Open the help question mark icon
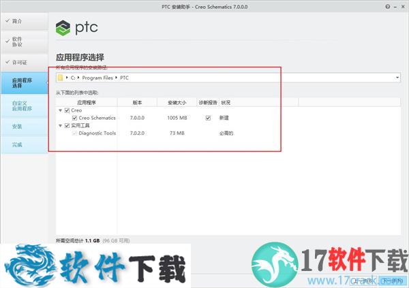Viewport: 409px width, 288px height. 388,7
